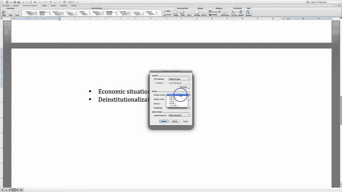
Task: Insert a Blank page
Action: coord(11,13)
